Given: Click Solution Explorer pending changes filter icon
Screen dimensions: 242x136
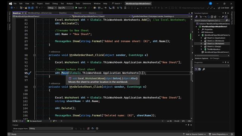Looking at the screenshot, I should click(201, 17).
